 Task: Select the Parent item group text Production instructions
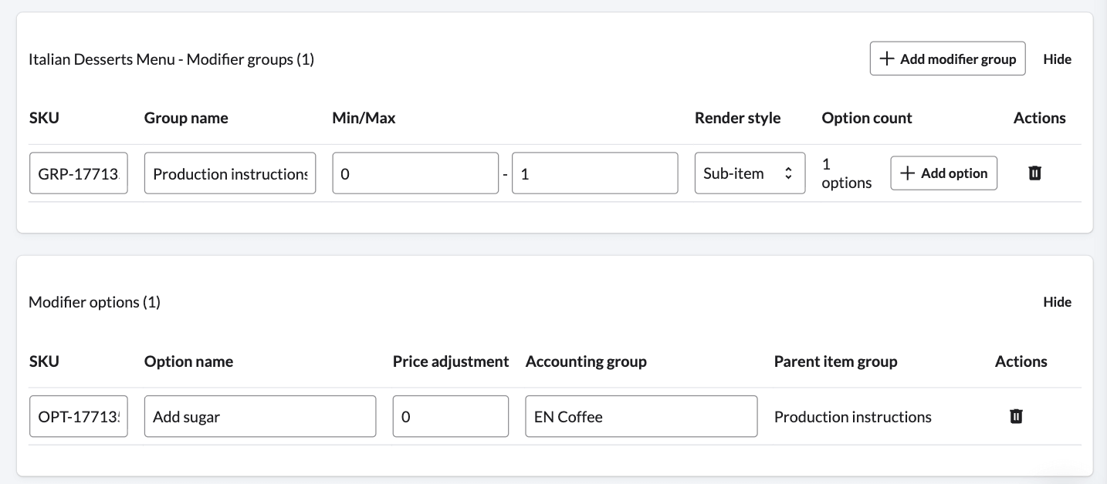click(x=852, y=416)
